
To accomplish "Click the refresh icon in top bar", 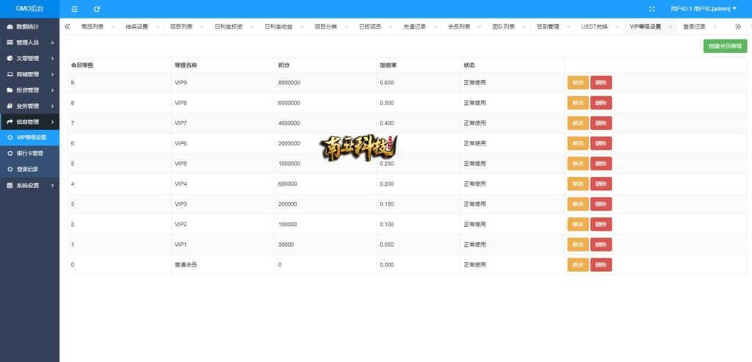I will pyautogui.click(x=97, y=9).
